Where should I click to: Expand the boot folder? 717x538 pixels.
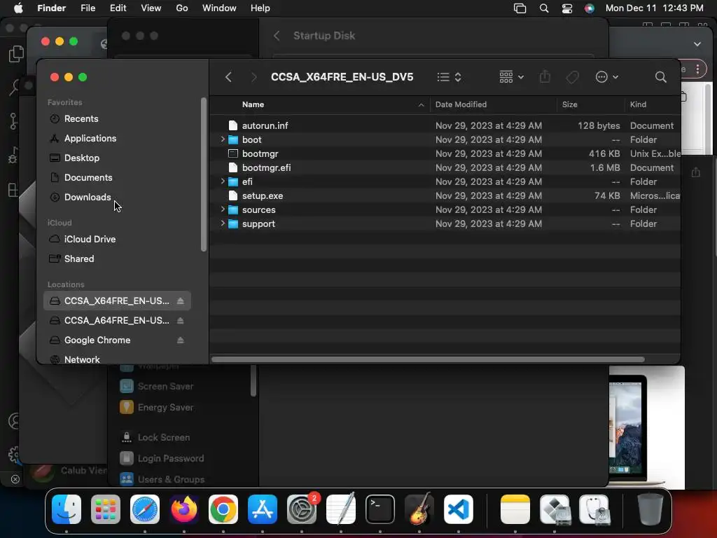click(x=223, y=139)
